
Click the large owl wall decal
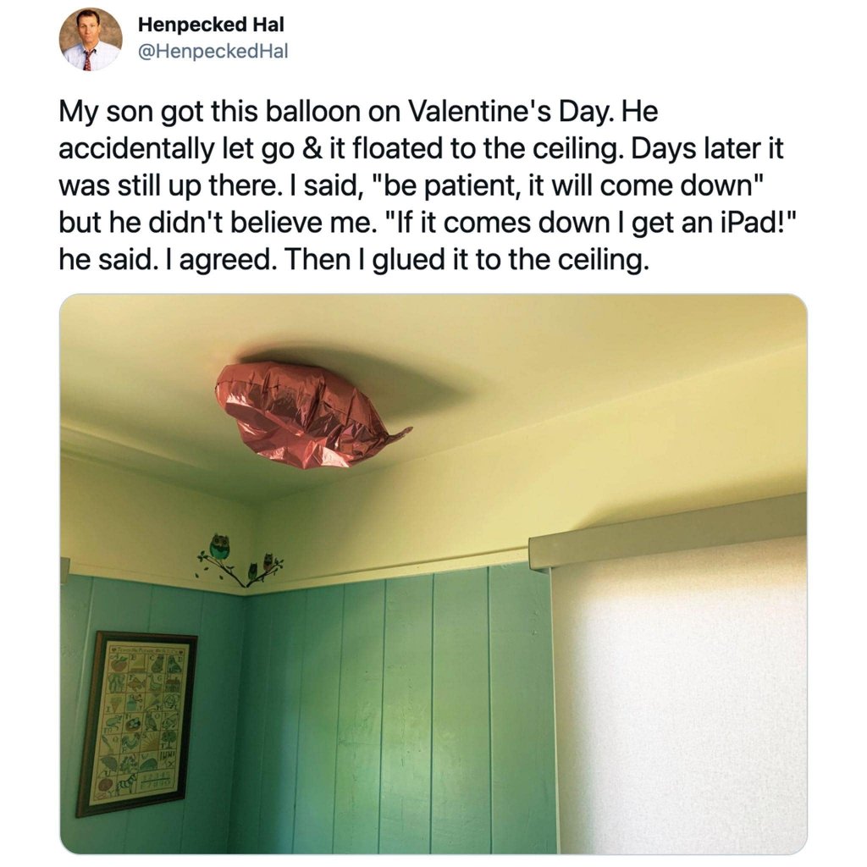pos(219,548)
